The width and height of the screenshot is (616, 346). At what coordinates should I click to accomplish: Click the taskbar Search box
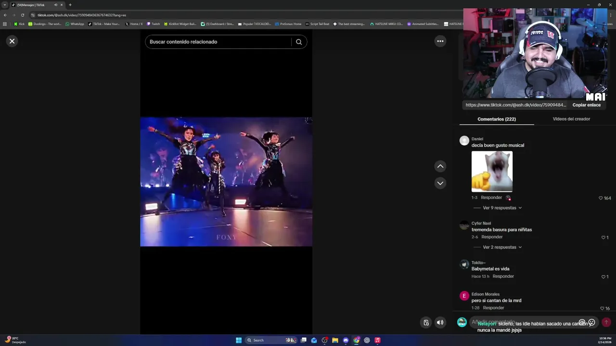tap(271, 340)
